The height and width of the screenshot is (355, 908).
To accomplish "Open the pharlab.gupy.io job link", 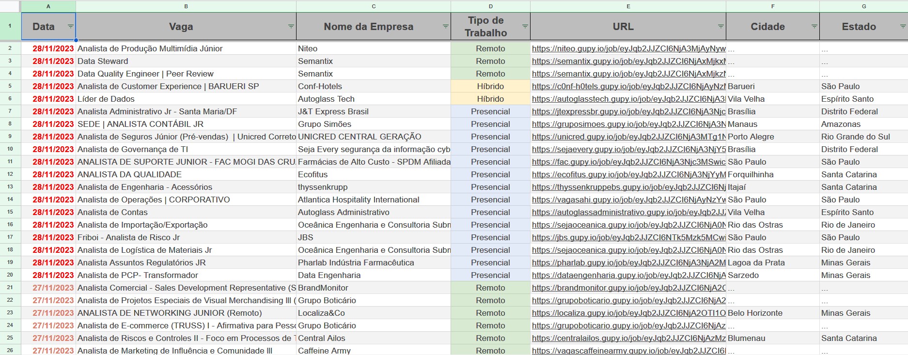I will coord(629,262).
